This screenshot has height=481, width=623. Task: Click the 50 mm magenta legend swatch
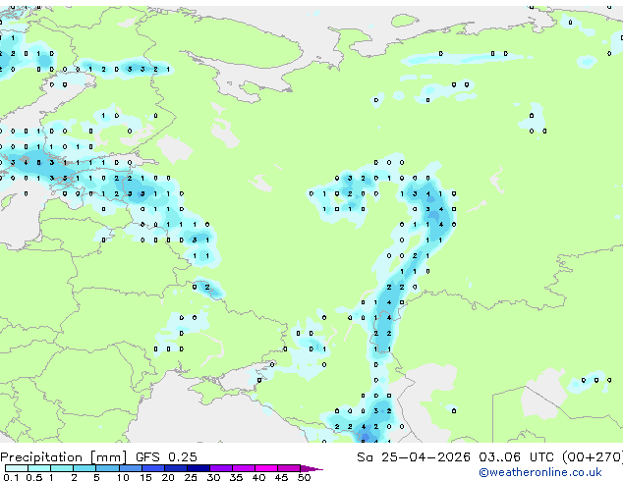307,468
